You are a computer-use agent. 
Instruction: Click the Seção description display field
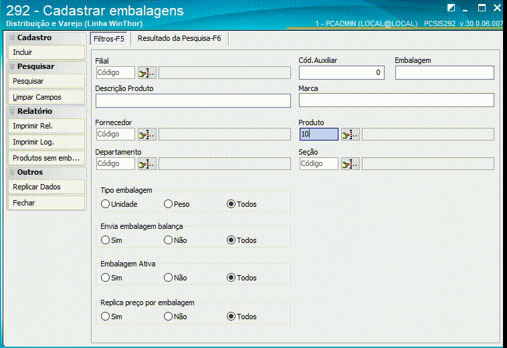coord(428,164)
